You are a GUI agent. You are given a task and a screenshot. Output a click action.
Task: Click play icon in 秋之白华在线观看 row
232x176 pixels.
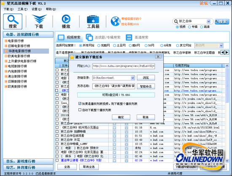pyautogui.click(x=114, y=136)
